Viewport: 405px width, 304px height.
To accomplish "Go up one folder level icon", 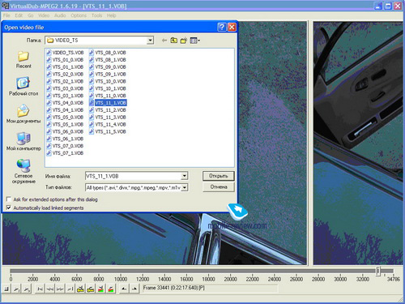I will click(174, 41).
